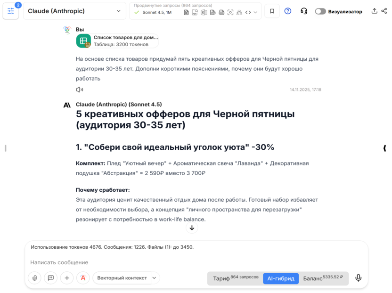Switch to the AI-гибрид mode button
This screenshot has width=392, height=293.
point(281,278)
